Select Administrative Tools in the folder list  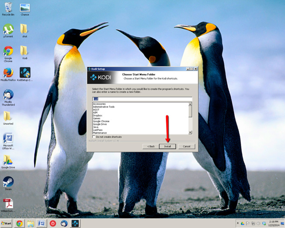click(x=104, y=107)
